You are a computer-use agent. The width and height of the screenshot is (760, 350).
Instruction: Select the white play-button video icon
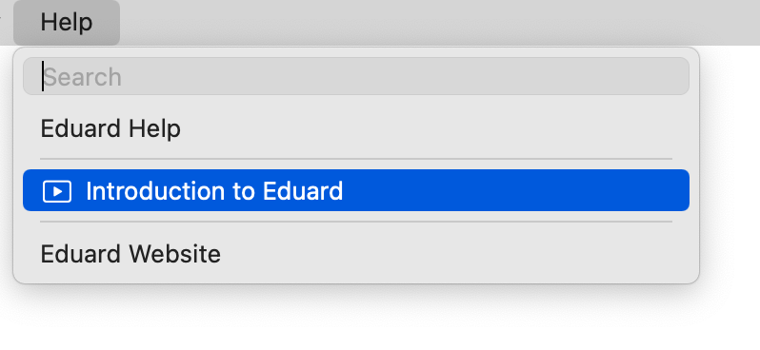pyautogui.click(x=57, y=191)
